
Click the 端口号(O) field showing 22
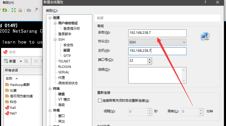138,61
